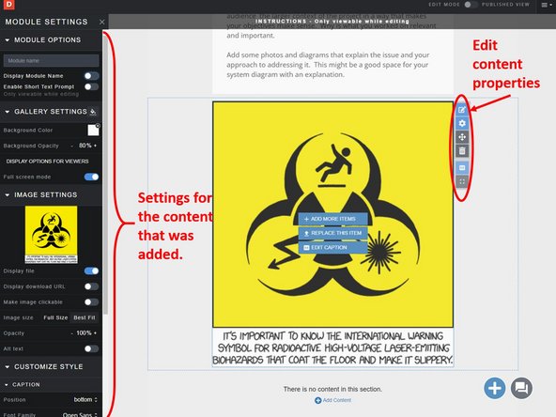Click Edit Caption button
Screen dimensions: 556x417
click(x=332, y=247)
